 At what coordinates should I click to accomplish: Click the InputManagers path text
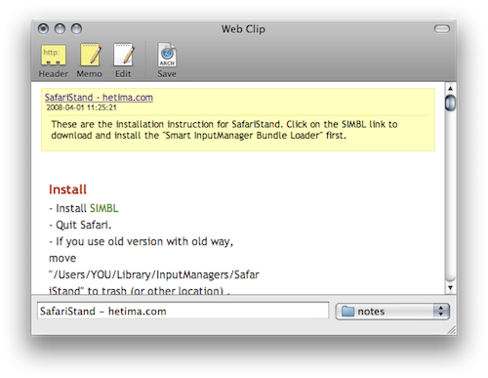coord(154,274)
